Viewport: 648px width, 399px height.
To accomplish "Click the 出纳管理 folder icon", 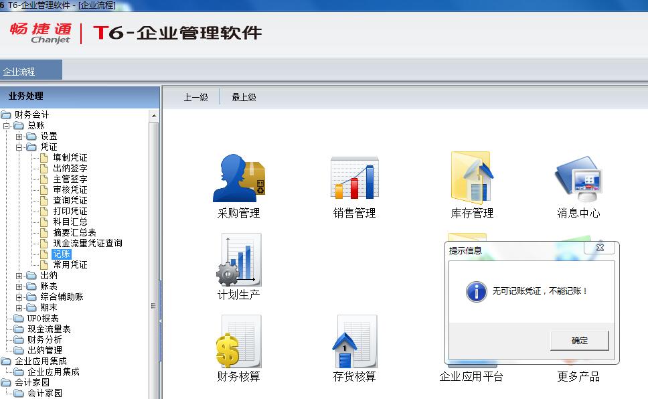I will click(19, 351).
